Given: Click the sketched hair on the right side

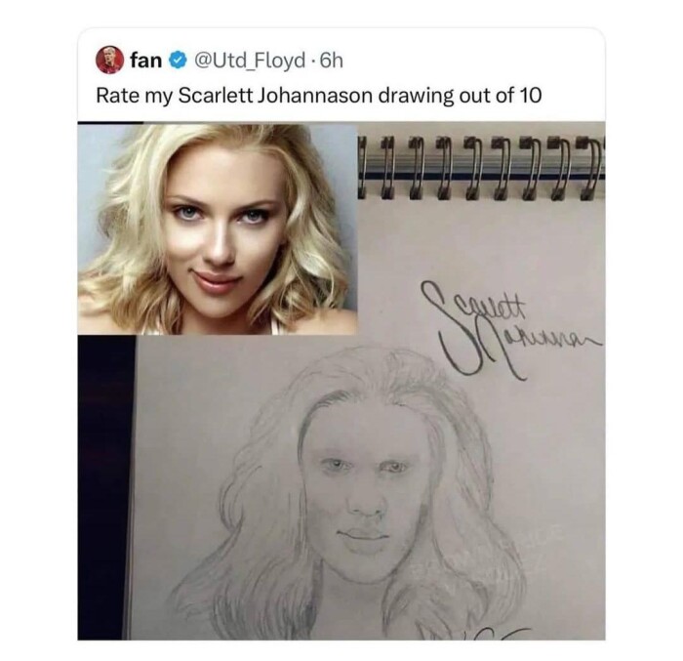Looking at the screenshot, I should click(459, 488).
